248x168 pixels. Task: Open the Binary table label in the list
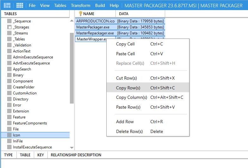point(18,75)
